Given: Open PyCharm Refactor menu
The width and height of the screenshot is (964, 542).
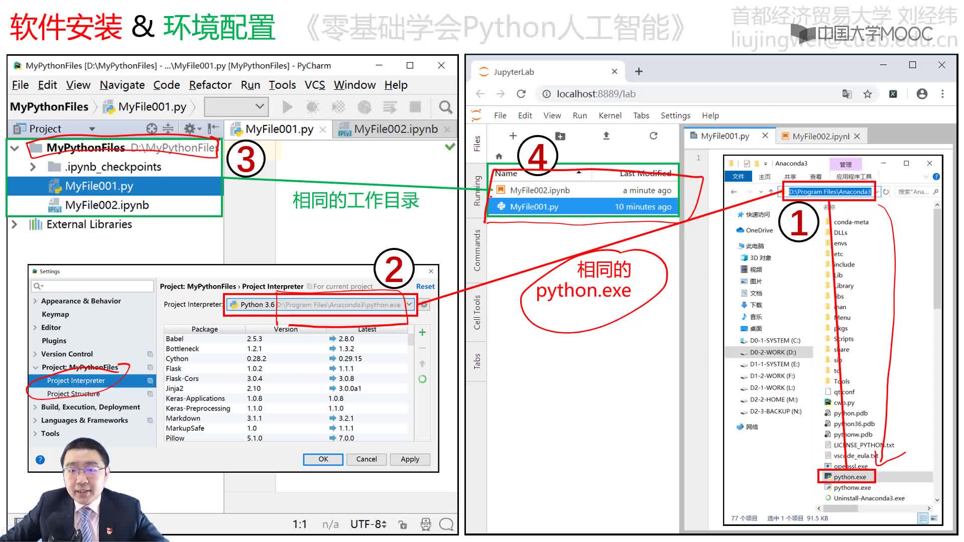Looking at the screenshot, I should click(210, 85).
